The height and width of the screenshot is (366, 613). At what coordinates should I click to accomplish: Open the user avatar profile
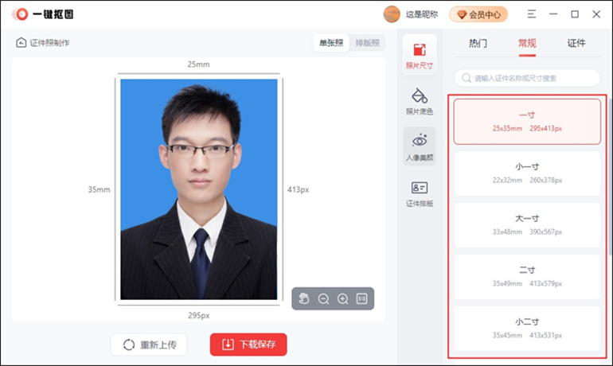(392, 14)
